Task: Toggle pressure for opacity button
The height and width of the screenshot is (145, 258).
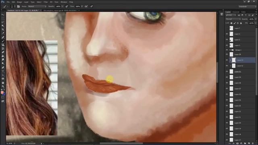Action: coord(67,6)
